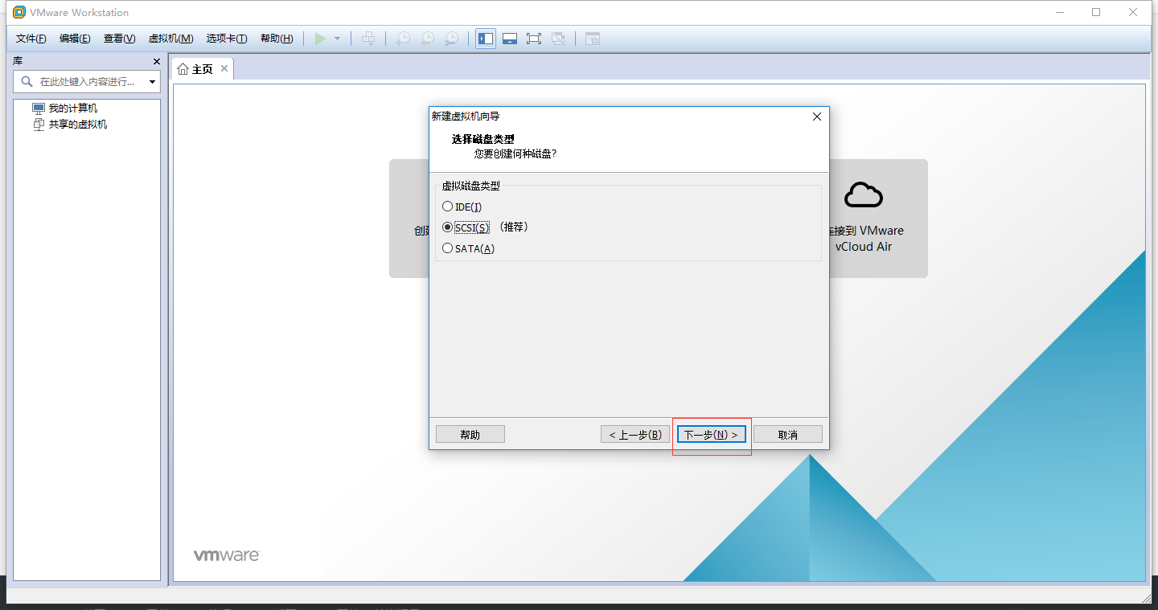Click the library search input field
The width and height of the screenshot is (1158, 610).
pyautogui.click(x=87, y=82)
